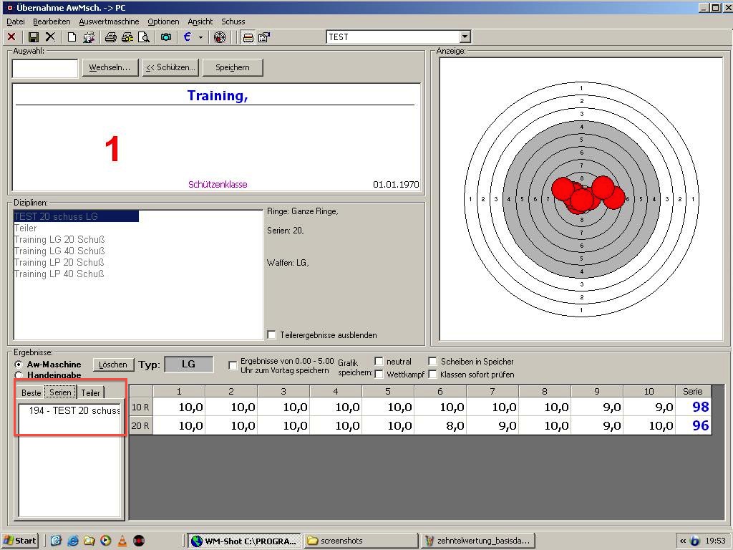The image size is (733, 550).
Task: Click the Löschen button
Action: [113, 365]
